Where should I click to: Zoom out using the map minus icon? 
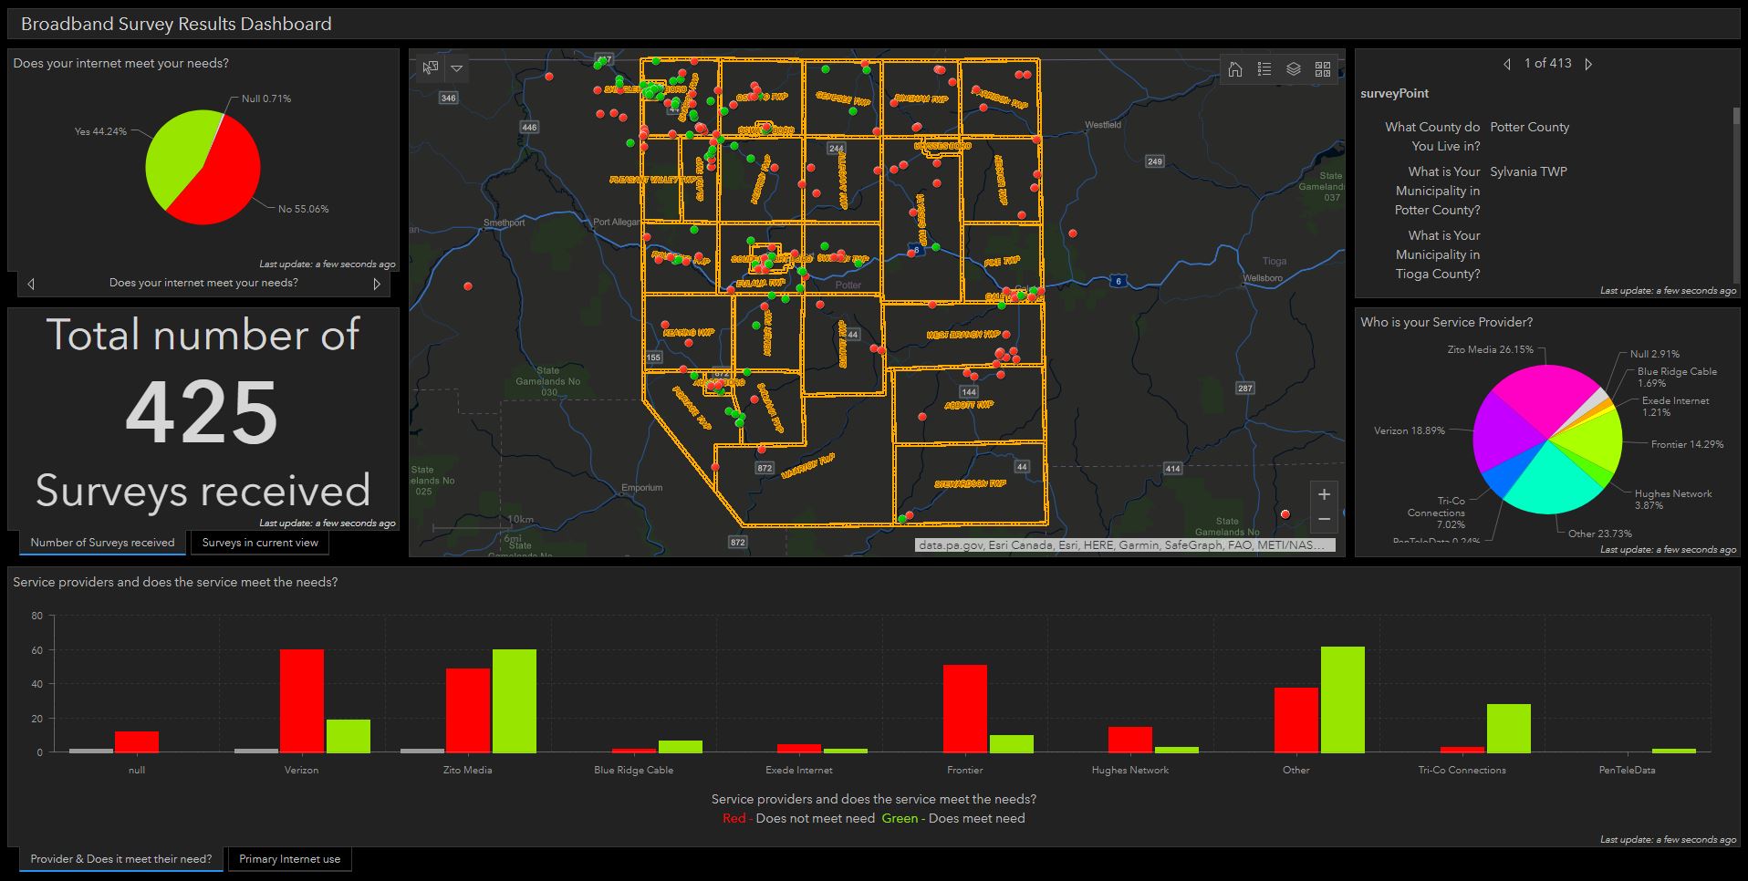pyautogui.click(x=1325, y=518)
